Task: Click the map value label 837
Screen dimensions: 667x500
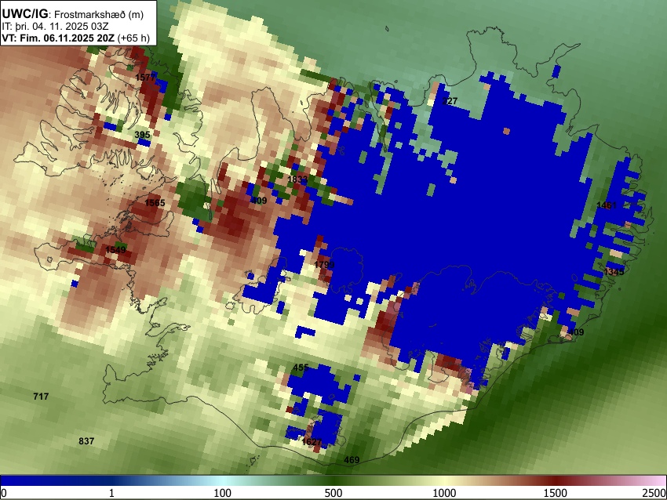Action: [x=86, y=441]
